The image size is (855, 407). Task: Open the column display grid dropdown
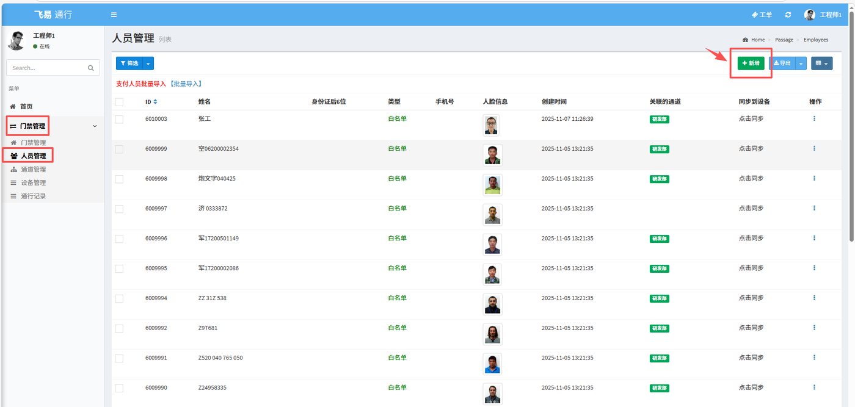tap(821, 63)
